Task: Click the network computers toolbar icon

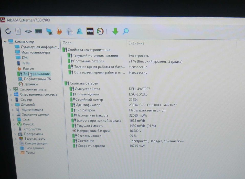Action: pyautogui.click(x=49, y=31)
